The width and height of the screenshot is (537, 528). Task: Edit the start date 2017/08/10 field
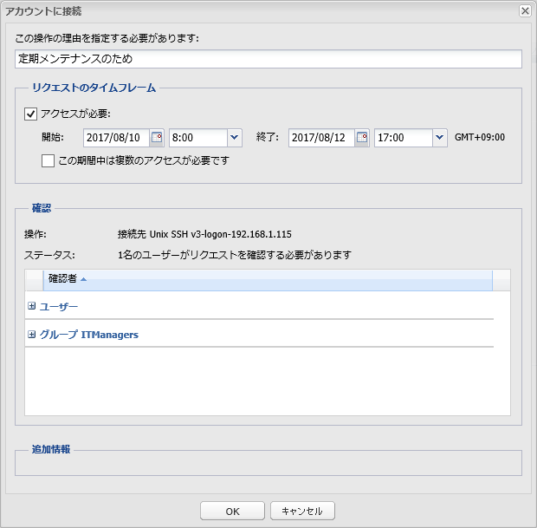click(116, 138)
